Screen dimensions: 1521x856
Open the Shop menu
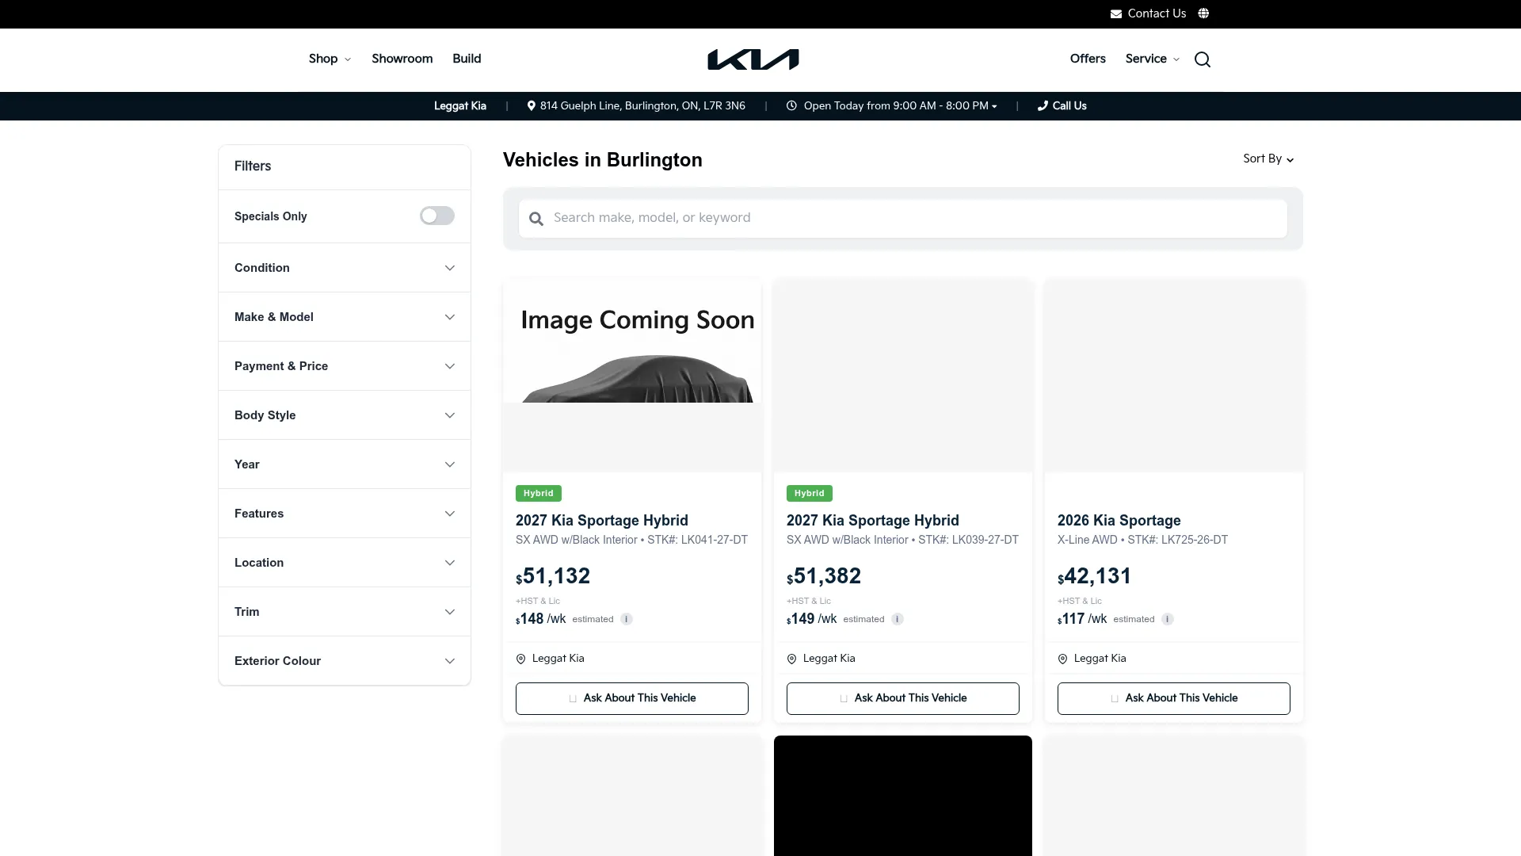point(330,59)
